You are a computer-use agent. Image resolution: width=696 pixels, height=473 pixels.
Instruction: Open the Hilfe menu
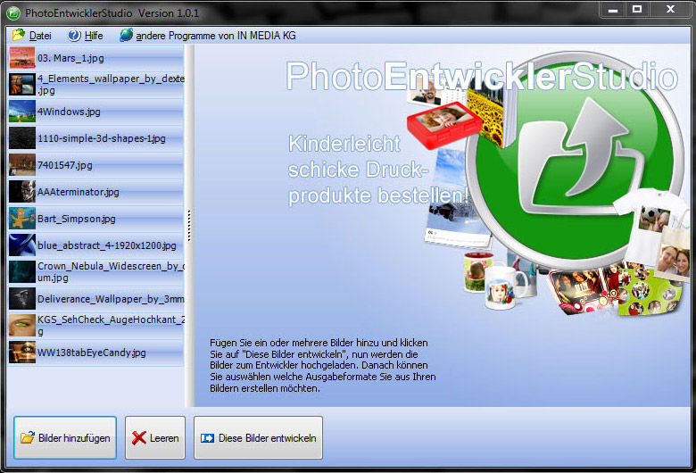86,36
